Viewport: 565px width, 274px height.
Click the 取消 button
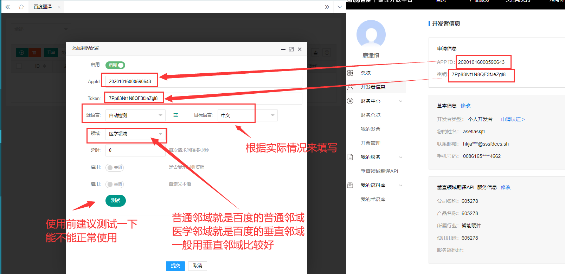tap(198, 266)
